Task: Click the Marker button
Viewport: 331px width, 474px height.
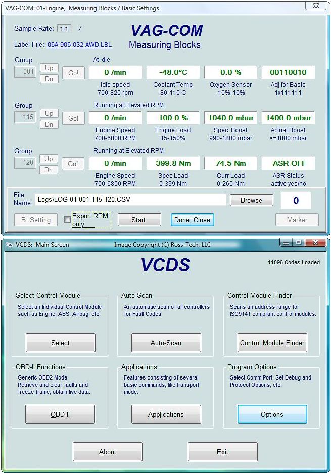Action: [x=297, y=220]
